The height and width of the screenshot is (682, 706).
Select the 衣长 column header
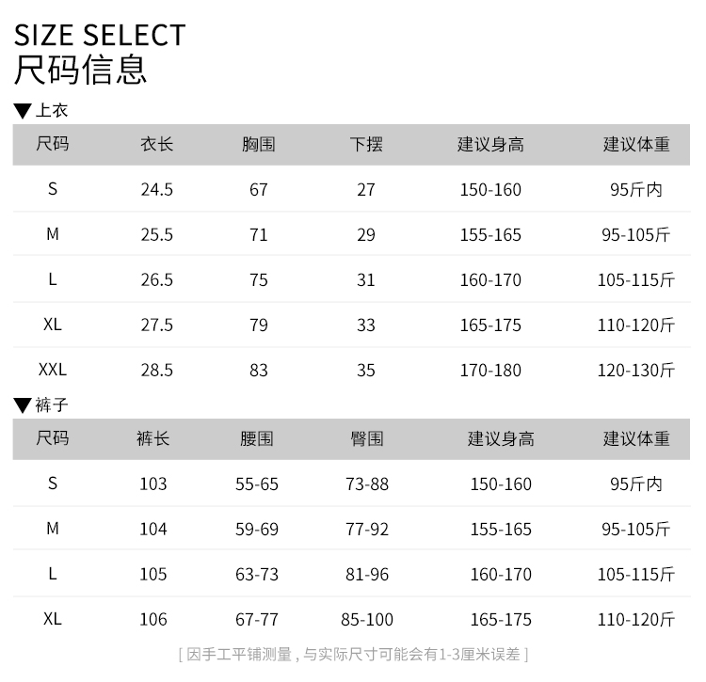(x=156, y=145)
